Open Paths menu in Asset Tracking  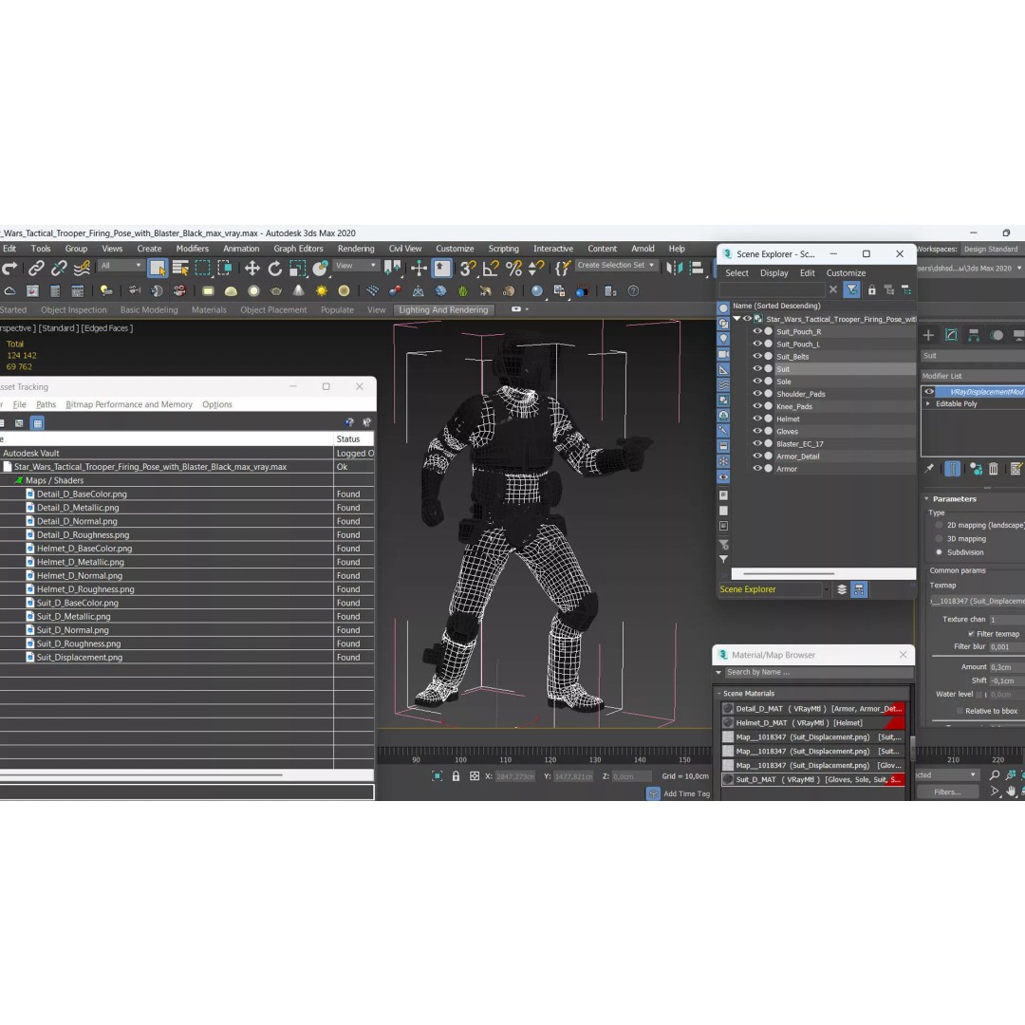pyautogui.click(x=46, y=404)
